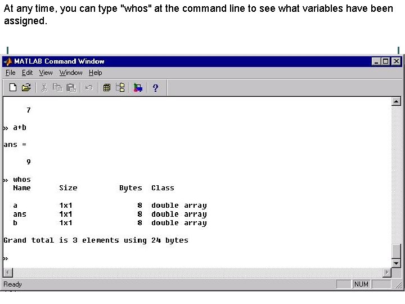The width and height of the screenshot is (405, 304).
Task: Open the Workspace Browser grid icon
Action: click(x=107, y=88)
